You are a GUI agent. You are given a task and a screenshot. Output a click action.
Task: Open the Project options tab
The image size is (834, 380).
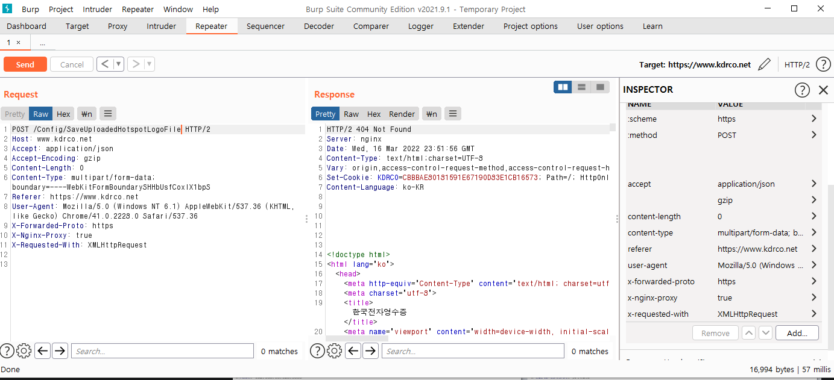[x=531, y=26]
